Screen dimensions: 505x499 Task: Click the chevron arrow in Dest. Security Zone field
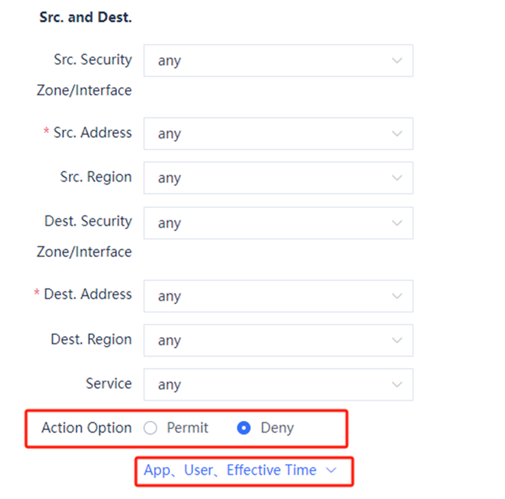[397, 223]
